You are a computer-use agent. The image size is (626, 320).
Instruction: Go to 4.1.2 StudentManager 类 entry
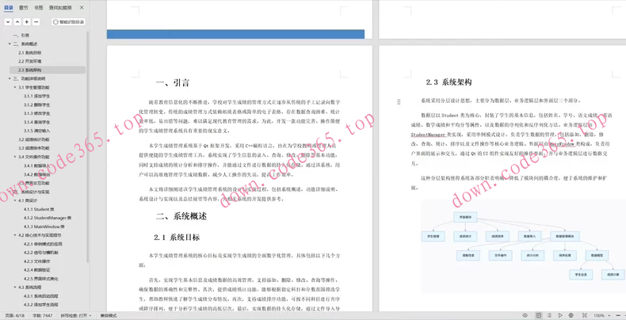[48, 218]
